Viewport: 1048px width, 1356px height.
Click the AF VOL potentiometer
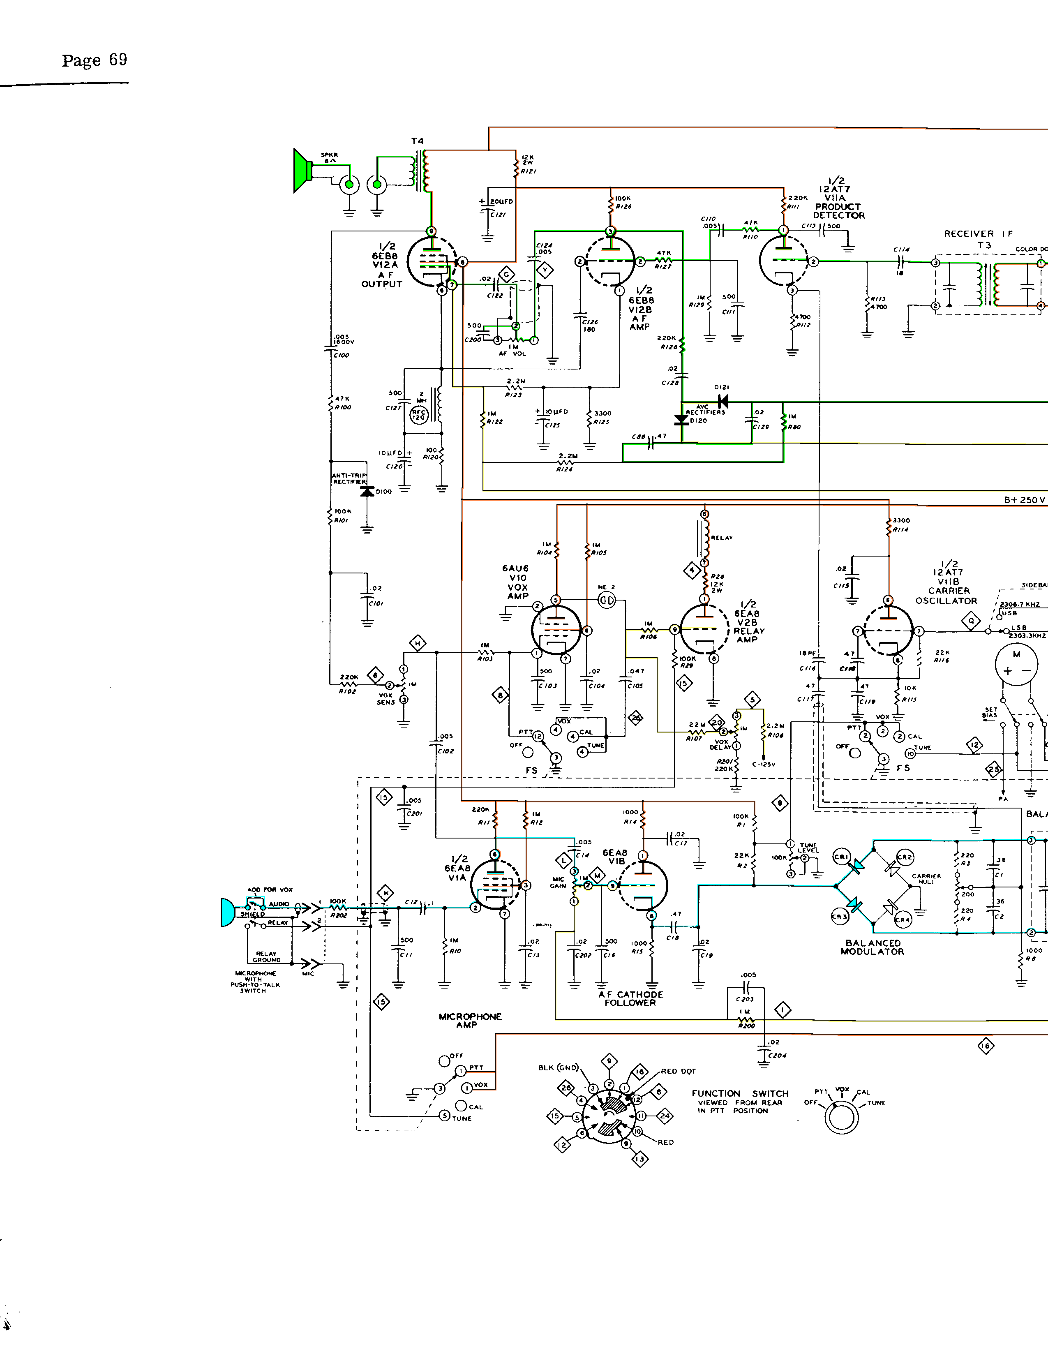[x=516, y=339]
